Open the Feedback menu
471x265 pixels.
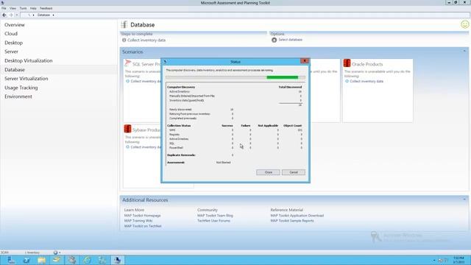click(x=46, y=8)
